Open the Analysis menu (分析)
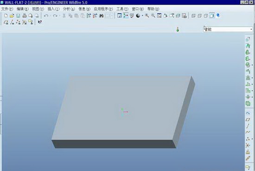The height and width of the screenshot is (171, 255). [69, 9]
